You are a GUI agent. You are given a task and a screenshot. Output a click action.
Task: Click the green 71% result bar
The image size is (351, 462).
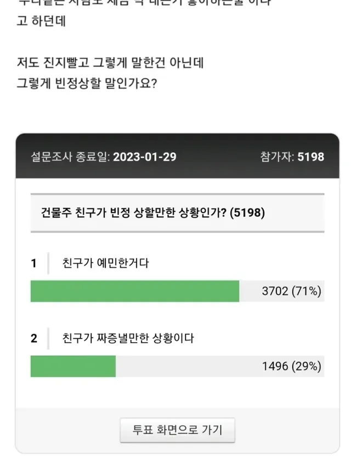pos(134,291)
